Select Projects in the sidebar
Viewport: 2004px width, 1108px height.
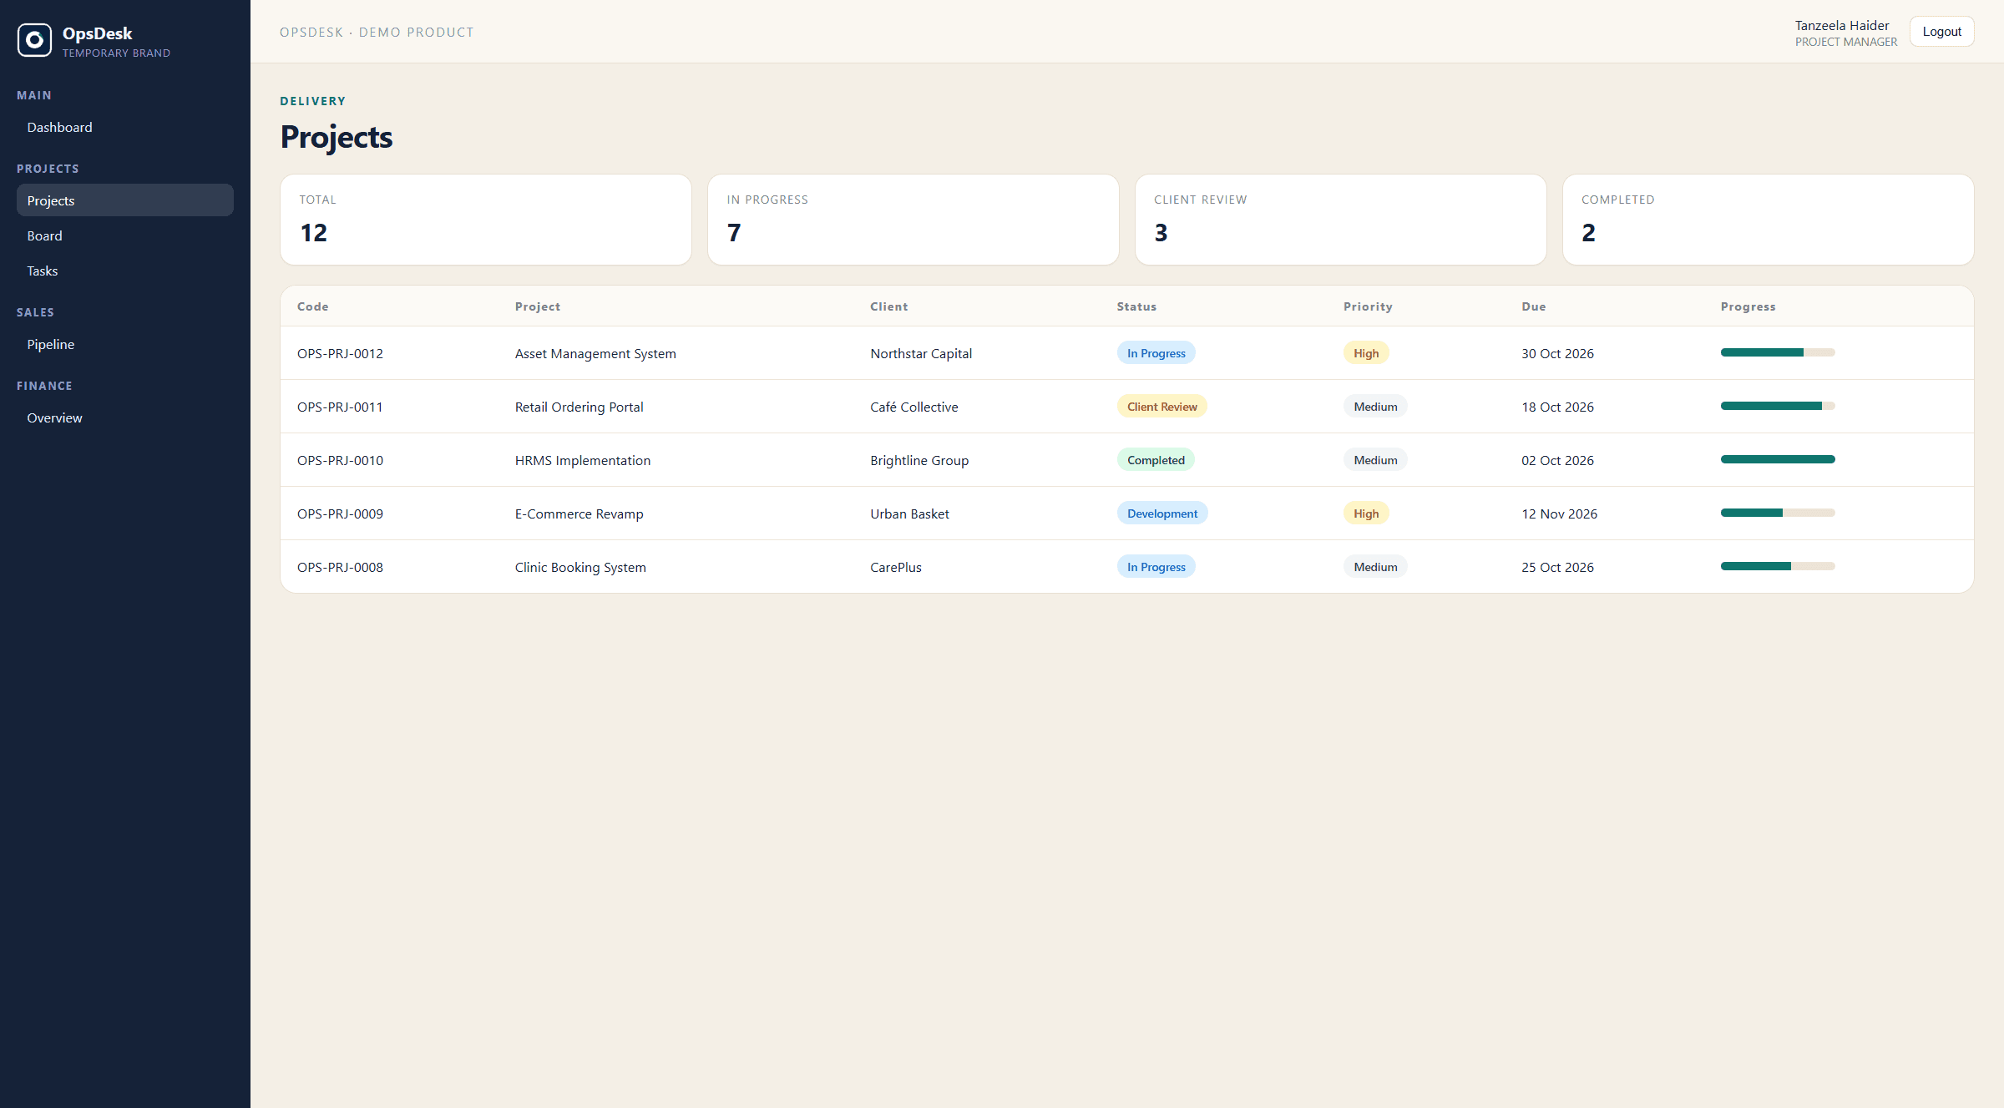[125, 200]
